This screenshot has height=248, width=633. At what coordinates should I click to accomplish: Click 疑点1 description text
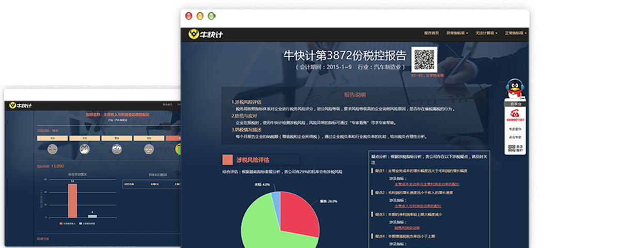(420, 170)
